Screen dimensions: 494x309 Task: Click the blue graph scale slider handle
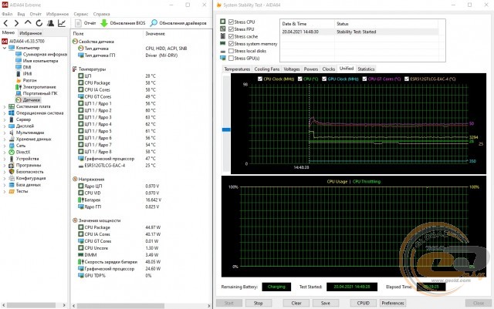click(x=226, y=129)
